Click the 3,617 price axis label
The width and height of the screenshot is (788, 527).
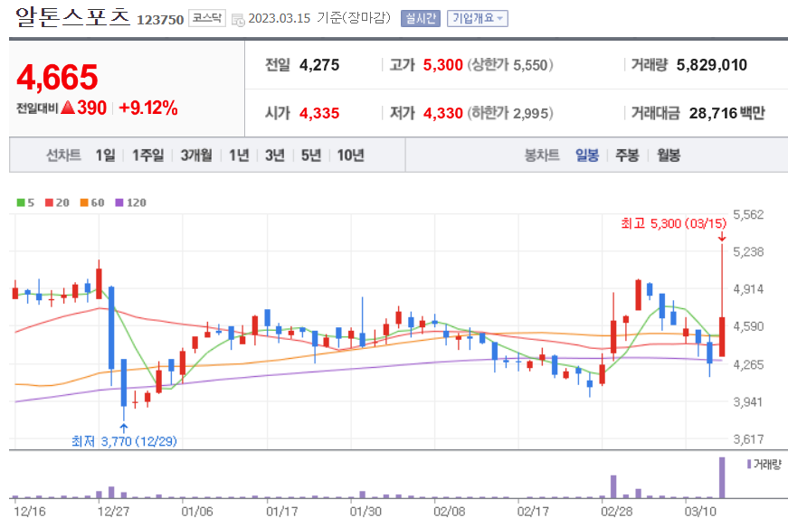[748, 439]
